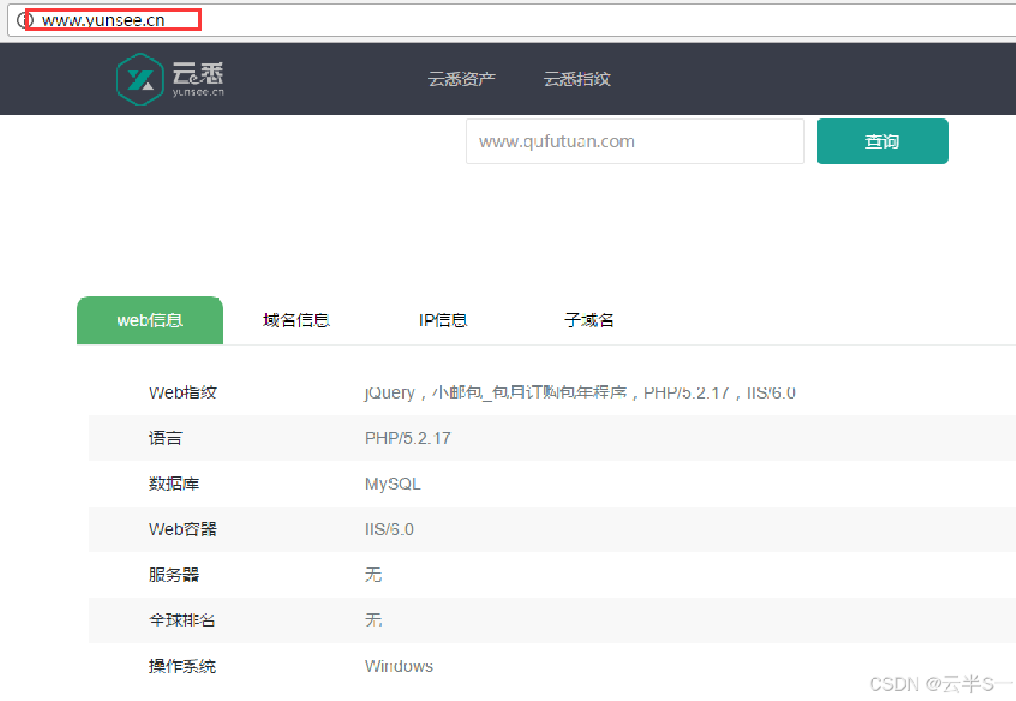
Task: Select the MySQL database value
Action: 392,484
